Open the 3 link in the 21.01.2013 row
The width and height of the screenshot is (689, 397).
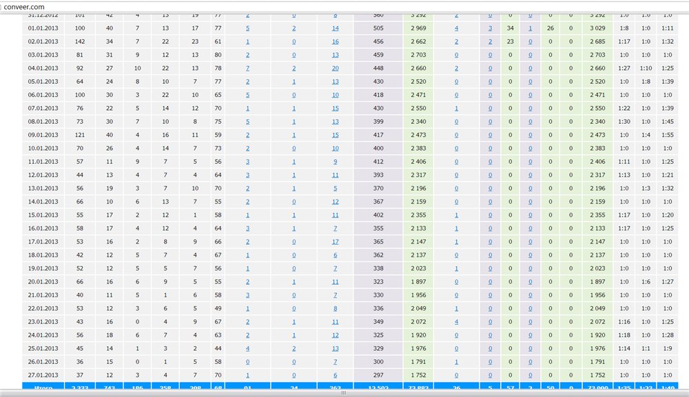(248, 295)
